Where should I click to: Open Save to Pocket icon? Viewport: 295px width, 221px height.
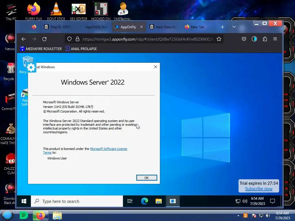tap(244, 39)
